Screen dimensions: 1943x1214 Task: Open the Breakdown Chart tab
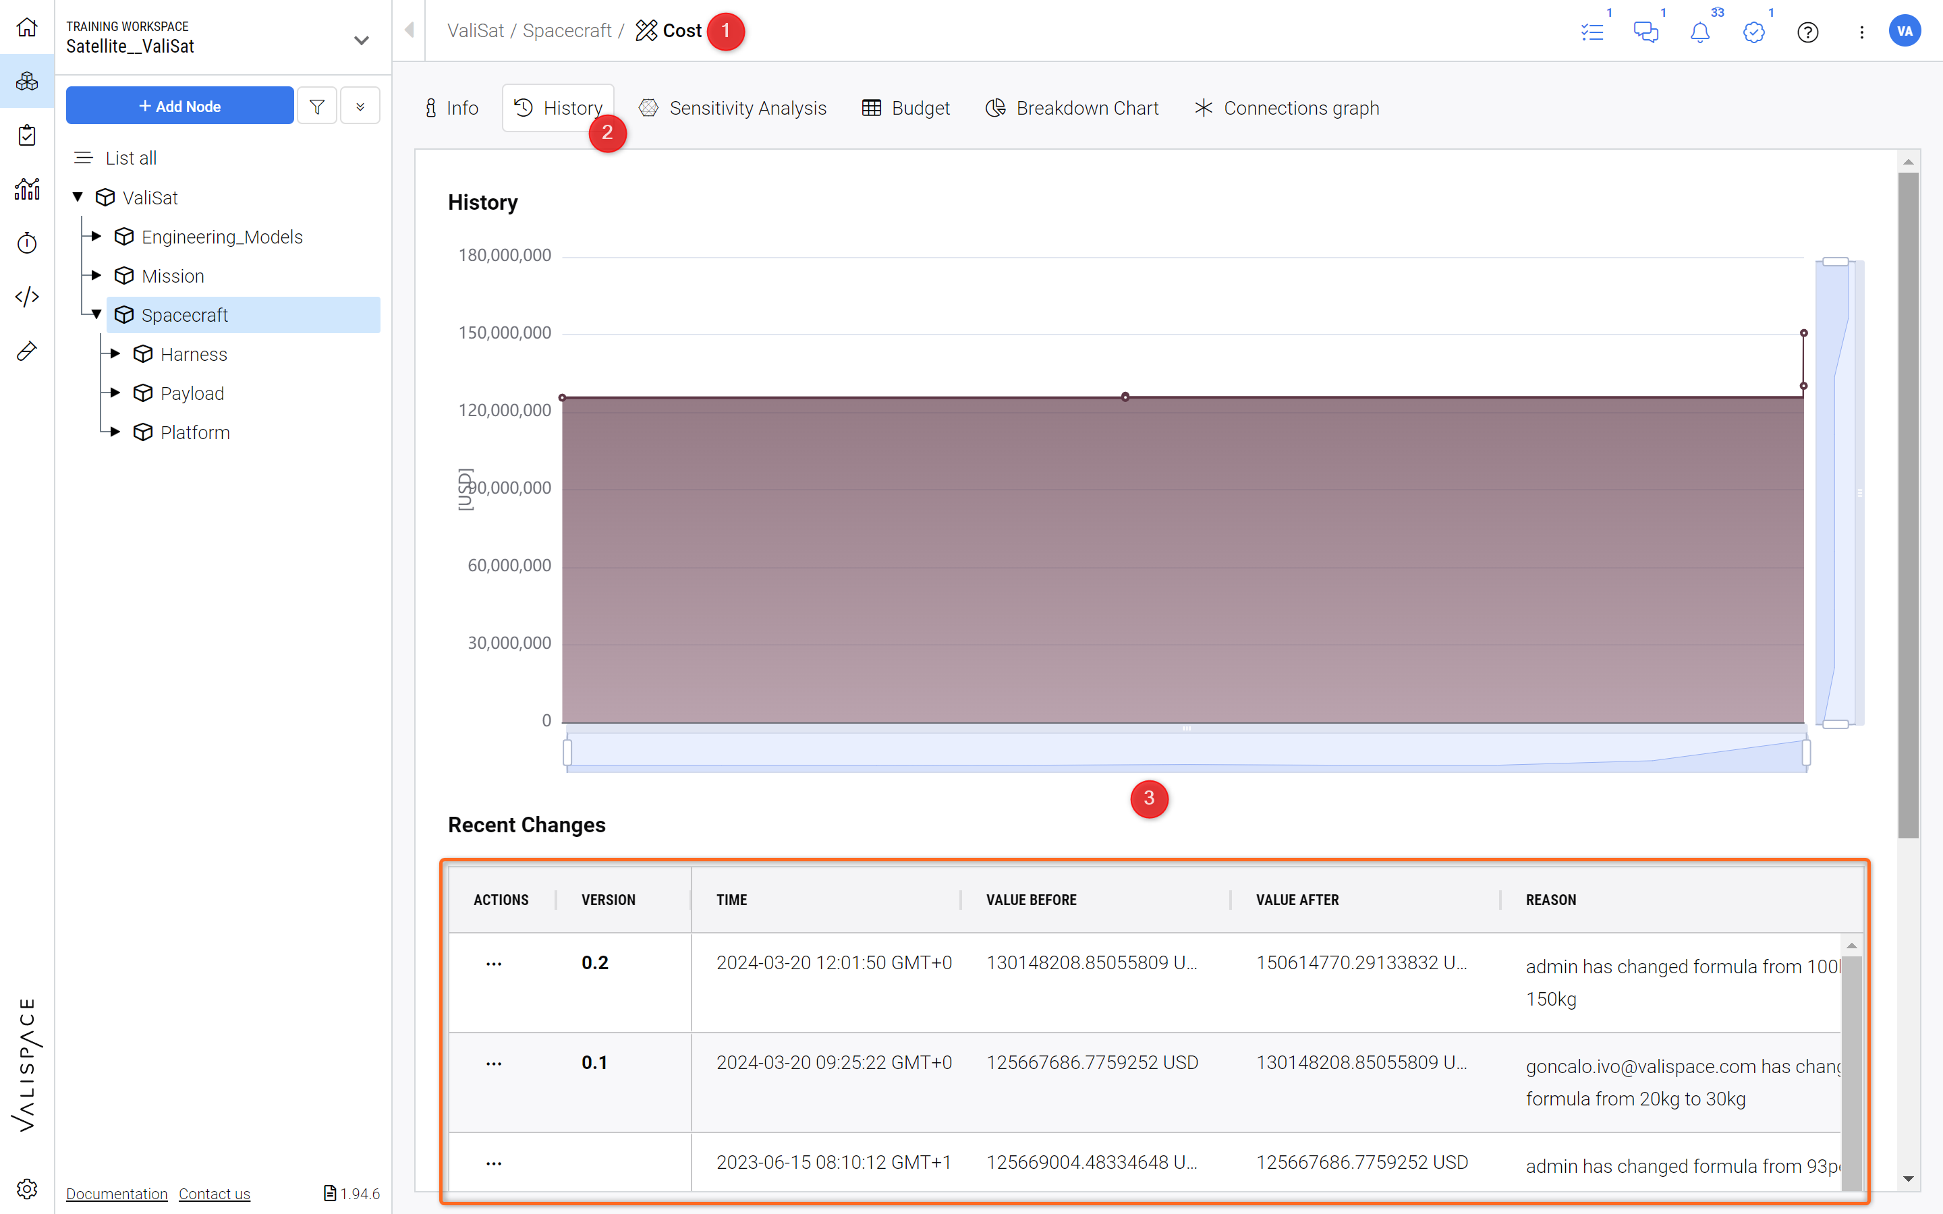pos(1072,108)
